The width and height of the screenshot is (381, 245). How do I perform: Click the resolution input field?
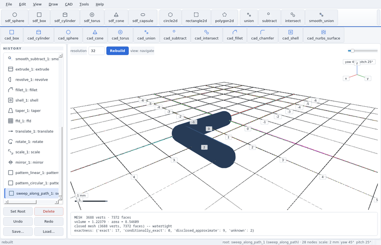(97, 51)
